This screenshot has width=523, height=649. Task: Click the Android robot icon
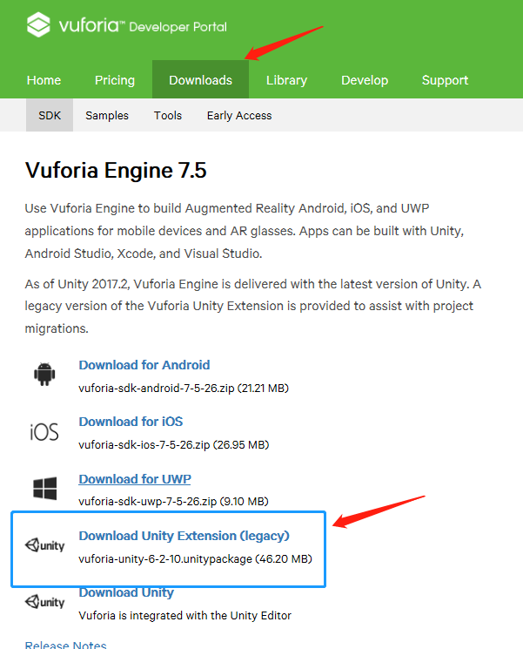click(44, 375)
